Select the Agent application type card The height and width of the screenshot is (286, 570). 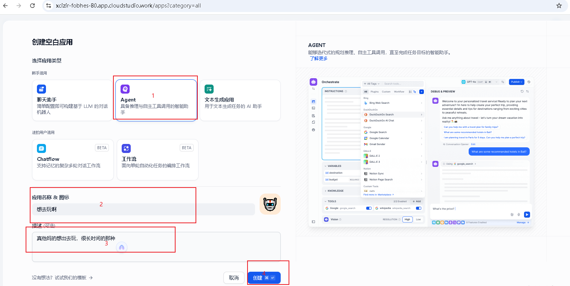pyautogui.click(x=156, y=100)
